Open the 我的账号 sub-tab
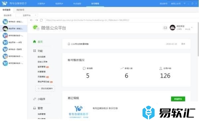Viewport: 199px width, 121px height. click(x=20, y=10)
